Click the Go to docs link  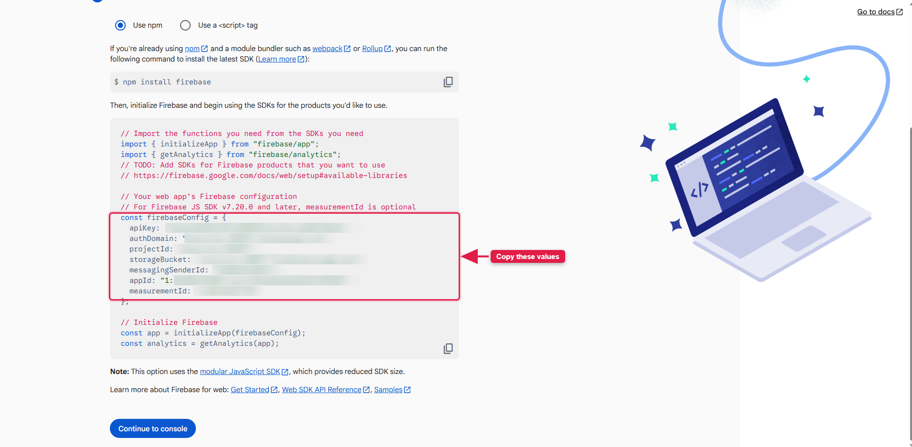pos(876,12)
